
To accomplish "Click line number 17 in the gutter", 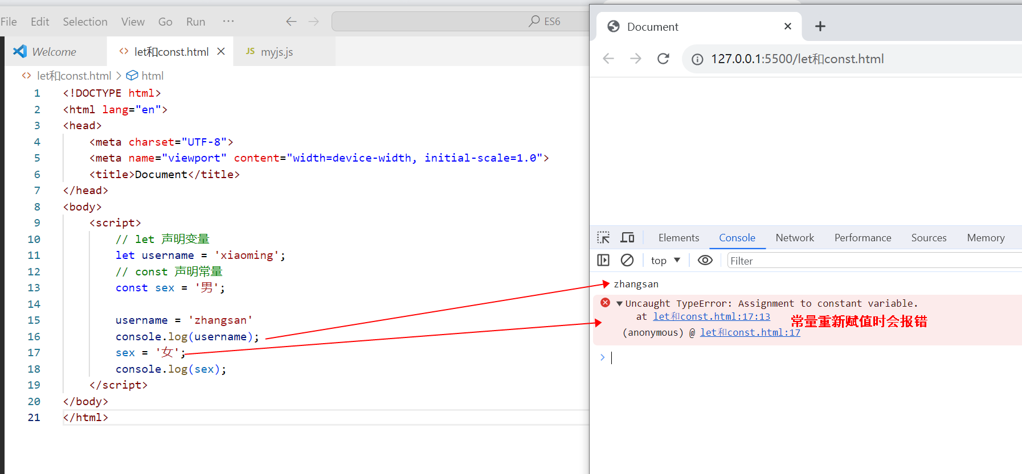I will click(34, 353).
